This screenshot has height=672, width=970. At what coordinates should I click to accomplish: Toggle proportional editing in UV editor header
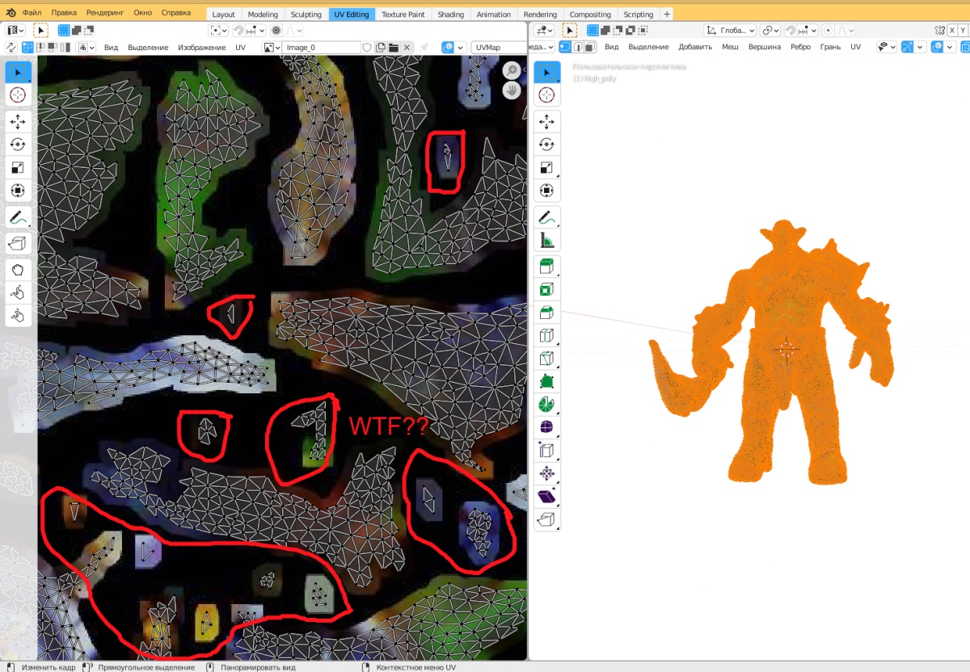(276, 30)
